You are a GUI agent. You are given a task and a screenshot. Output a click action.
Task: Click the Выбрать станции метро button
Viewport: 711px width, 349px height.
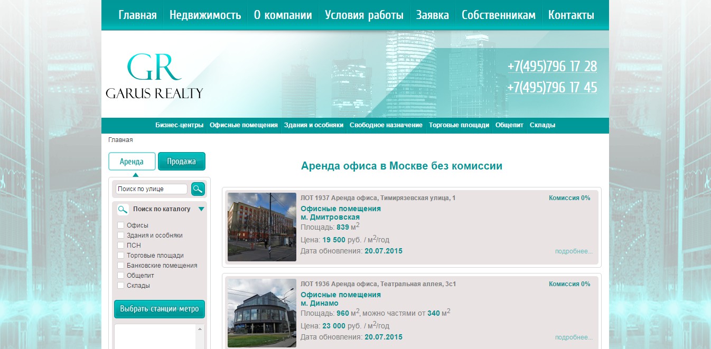pyautogui.click(x=160, y=309)
